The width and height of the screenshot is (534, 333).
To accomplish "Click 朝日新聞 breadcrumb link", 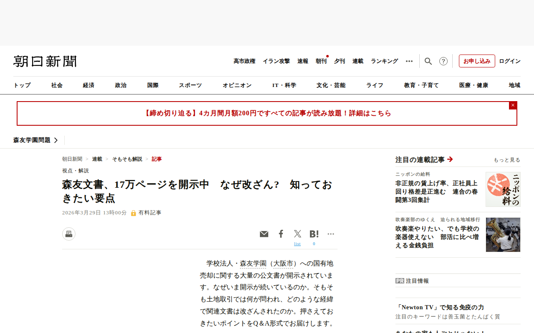I will 72,159.
